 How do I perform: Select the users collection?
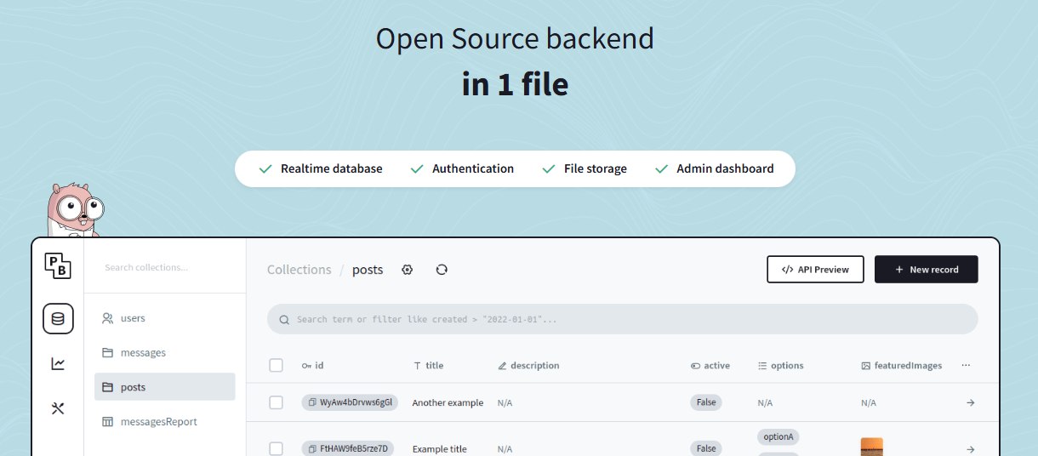point(164,318)
